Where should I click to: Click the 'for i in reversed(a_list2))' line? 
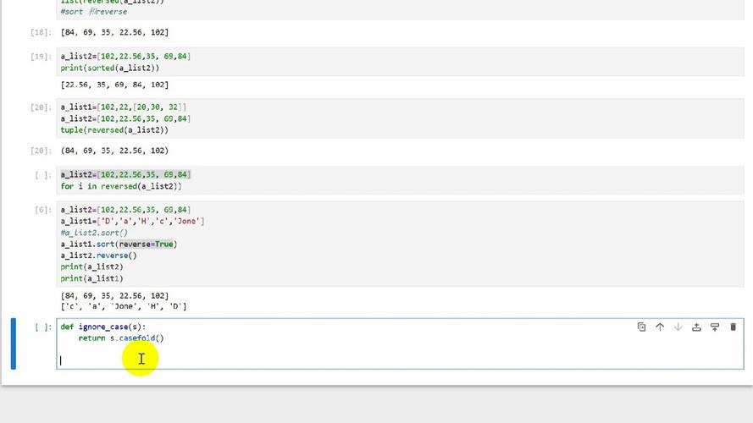tap(121, 186)
